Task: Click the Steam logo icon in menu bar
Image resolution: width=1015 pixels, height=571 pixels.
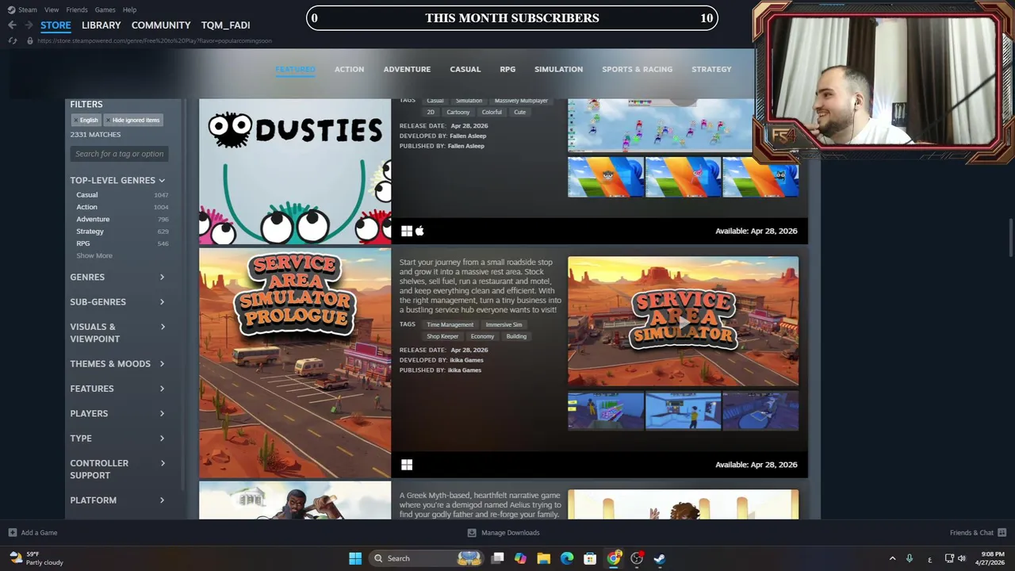Action: [x=11, y=10]
